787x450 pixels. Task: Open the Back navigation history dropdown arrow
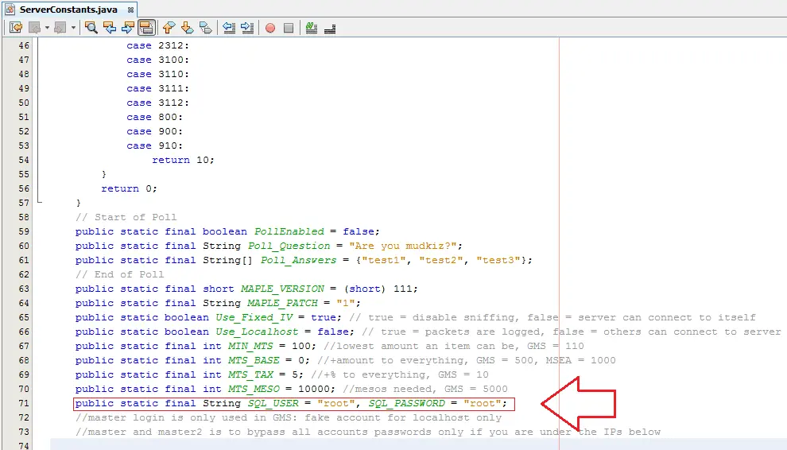click(x=47, y=28)
